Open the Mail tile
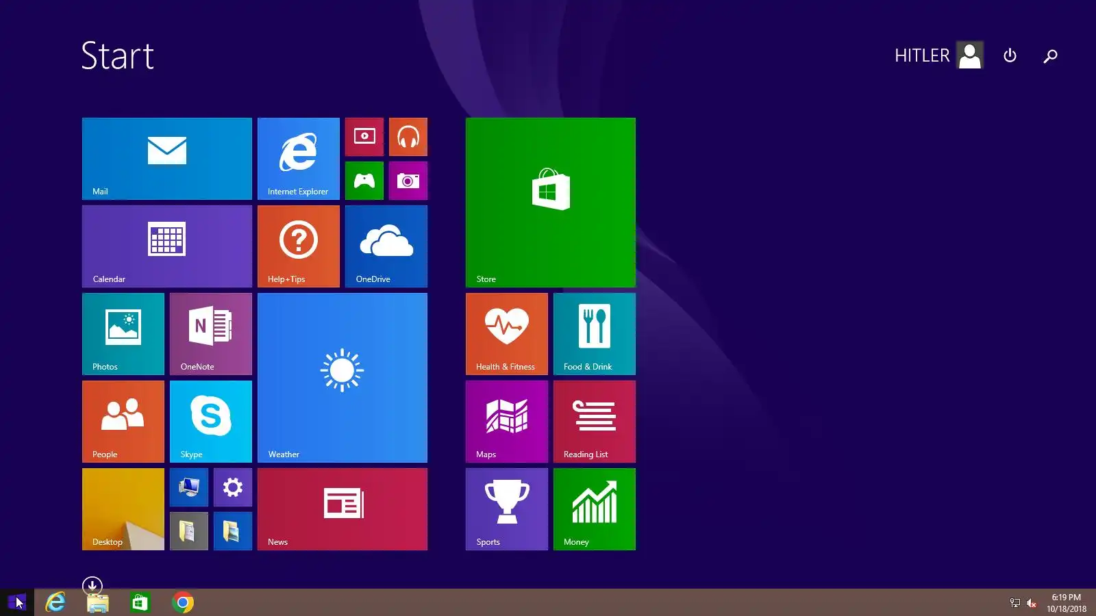 [167, 159]
